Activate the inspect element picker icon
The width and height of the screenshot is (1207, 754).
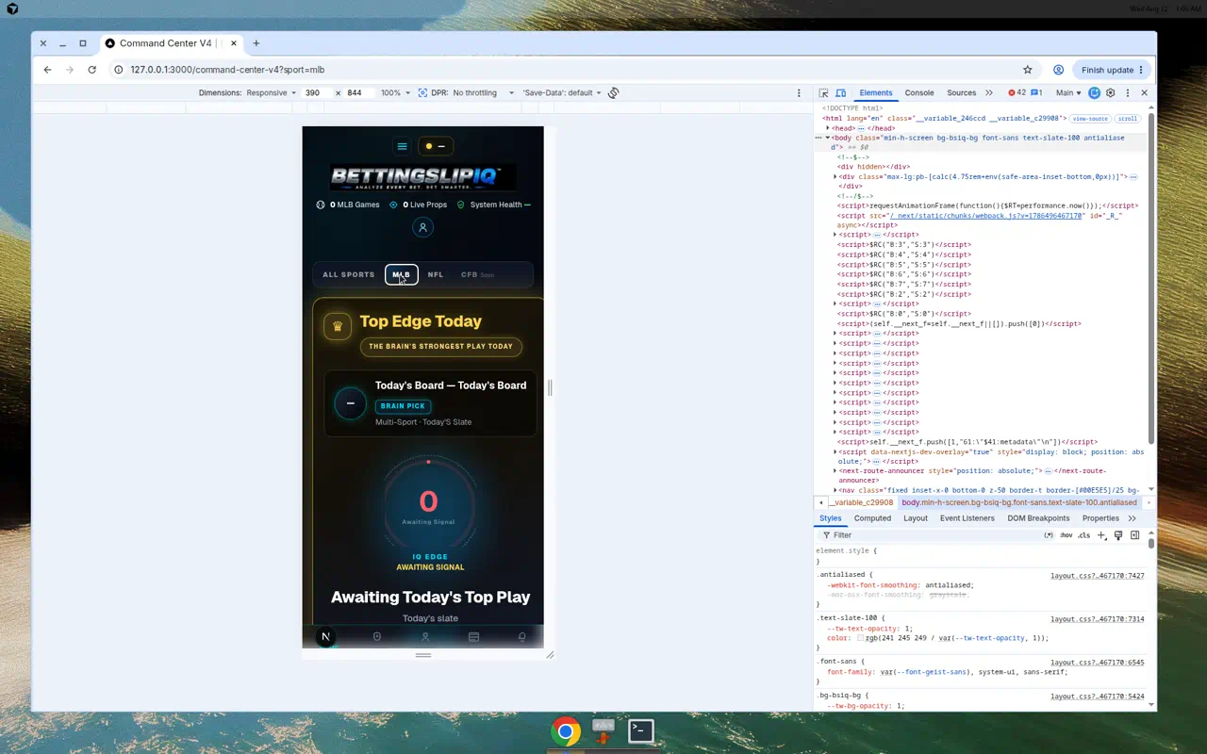tap(823, 93)
